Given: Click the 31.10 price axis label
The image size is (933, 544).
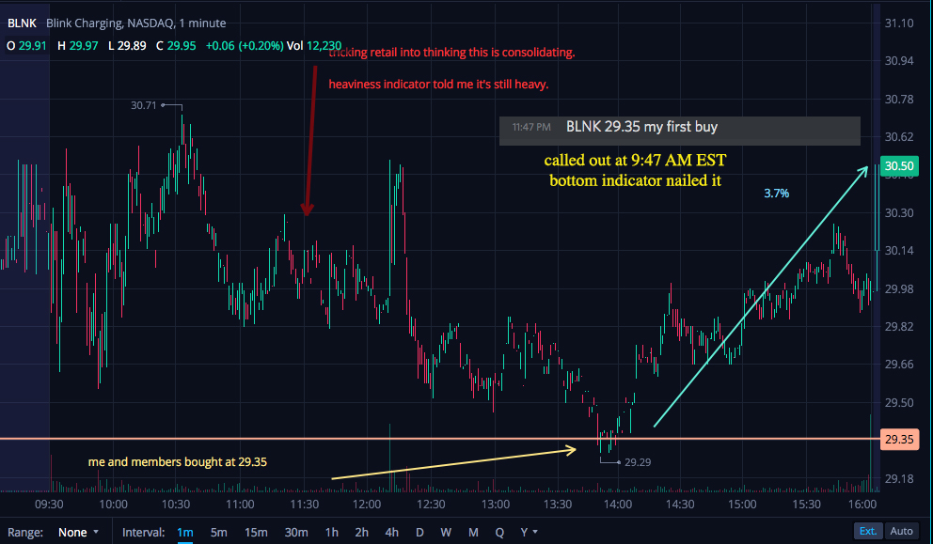Looking at the screenshot, I should click(x=899, y=23).
